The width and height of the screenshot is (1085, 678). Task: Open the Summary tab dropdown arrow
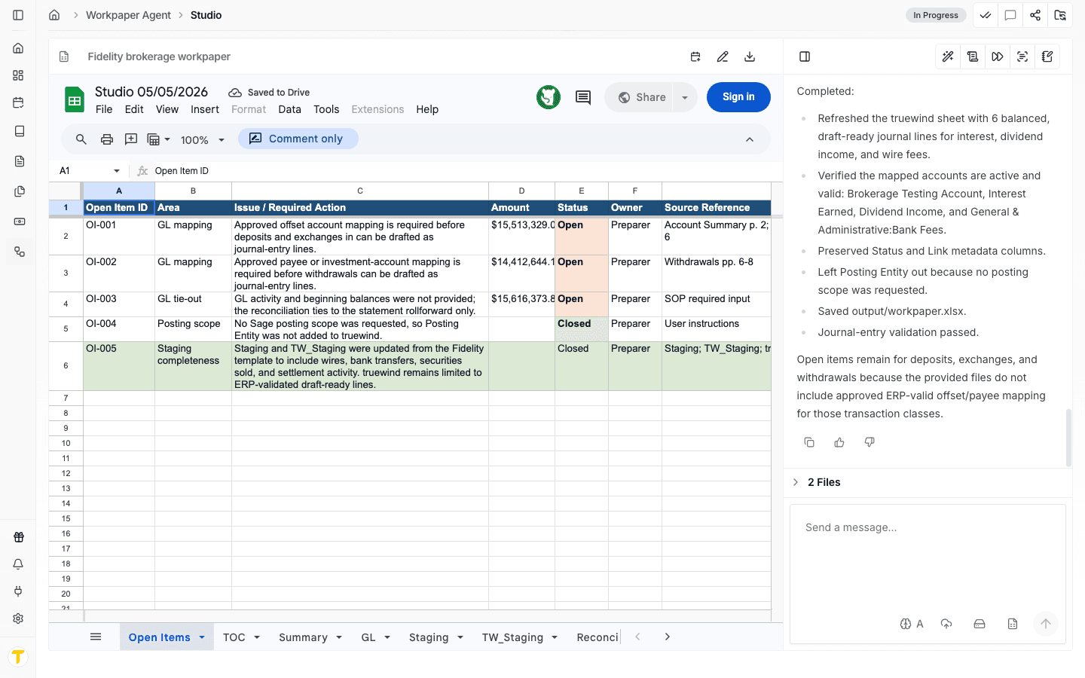(339, 637)
